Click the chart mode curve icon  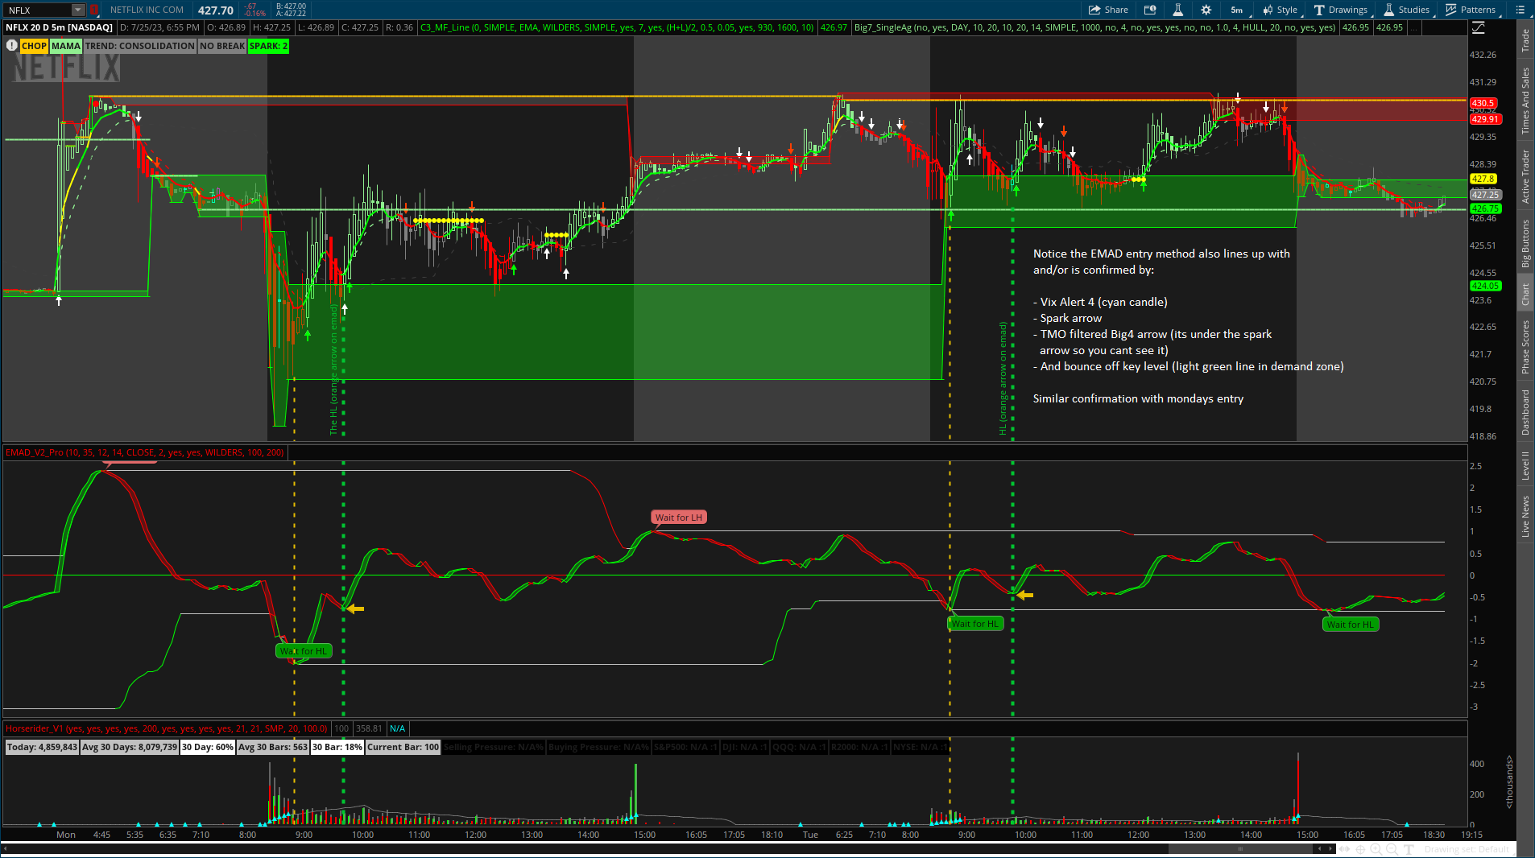(x=1479, y=27)
